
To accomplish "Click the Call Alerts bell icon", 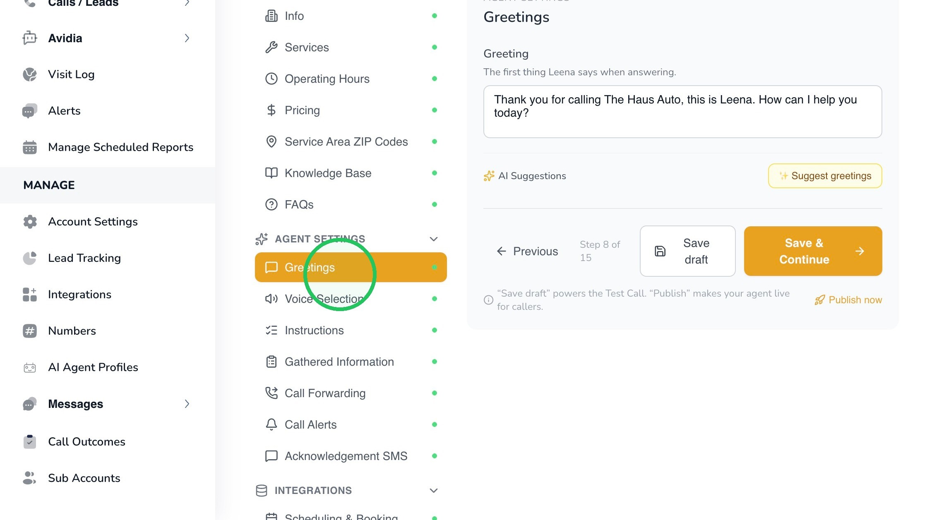I will [271, 424].
